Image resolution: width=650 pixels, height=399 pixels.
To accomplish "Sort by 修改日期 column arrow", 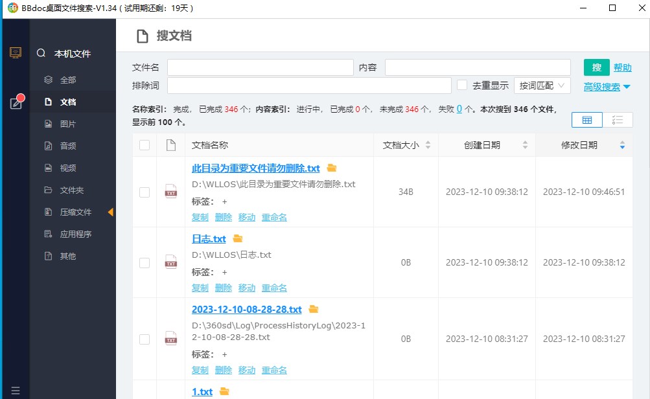I will click(x=622, y=145).
